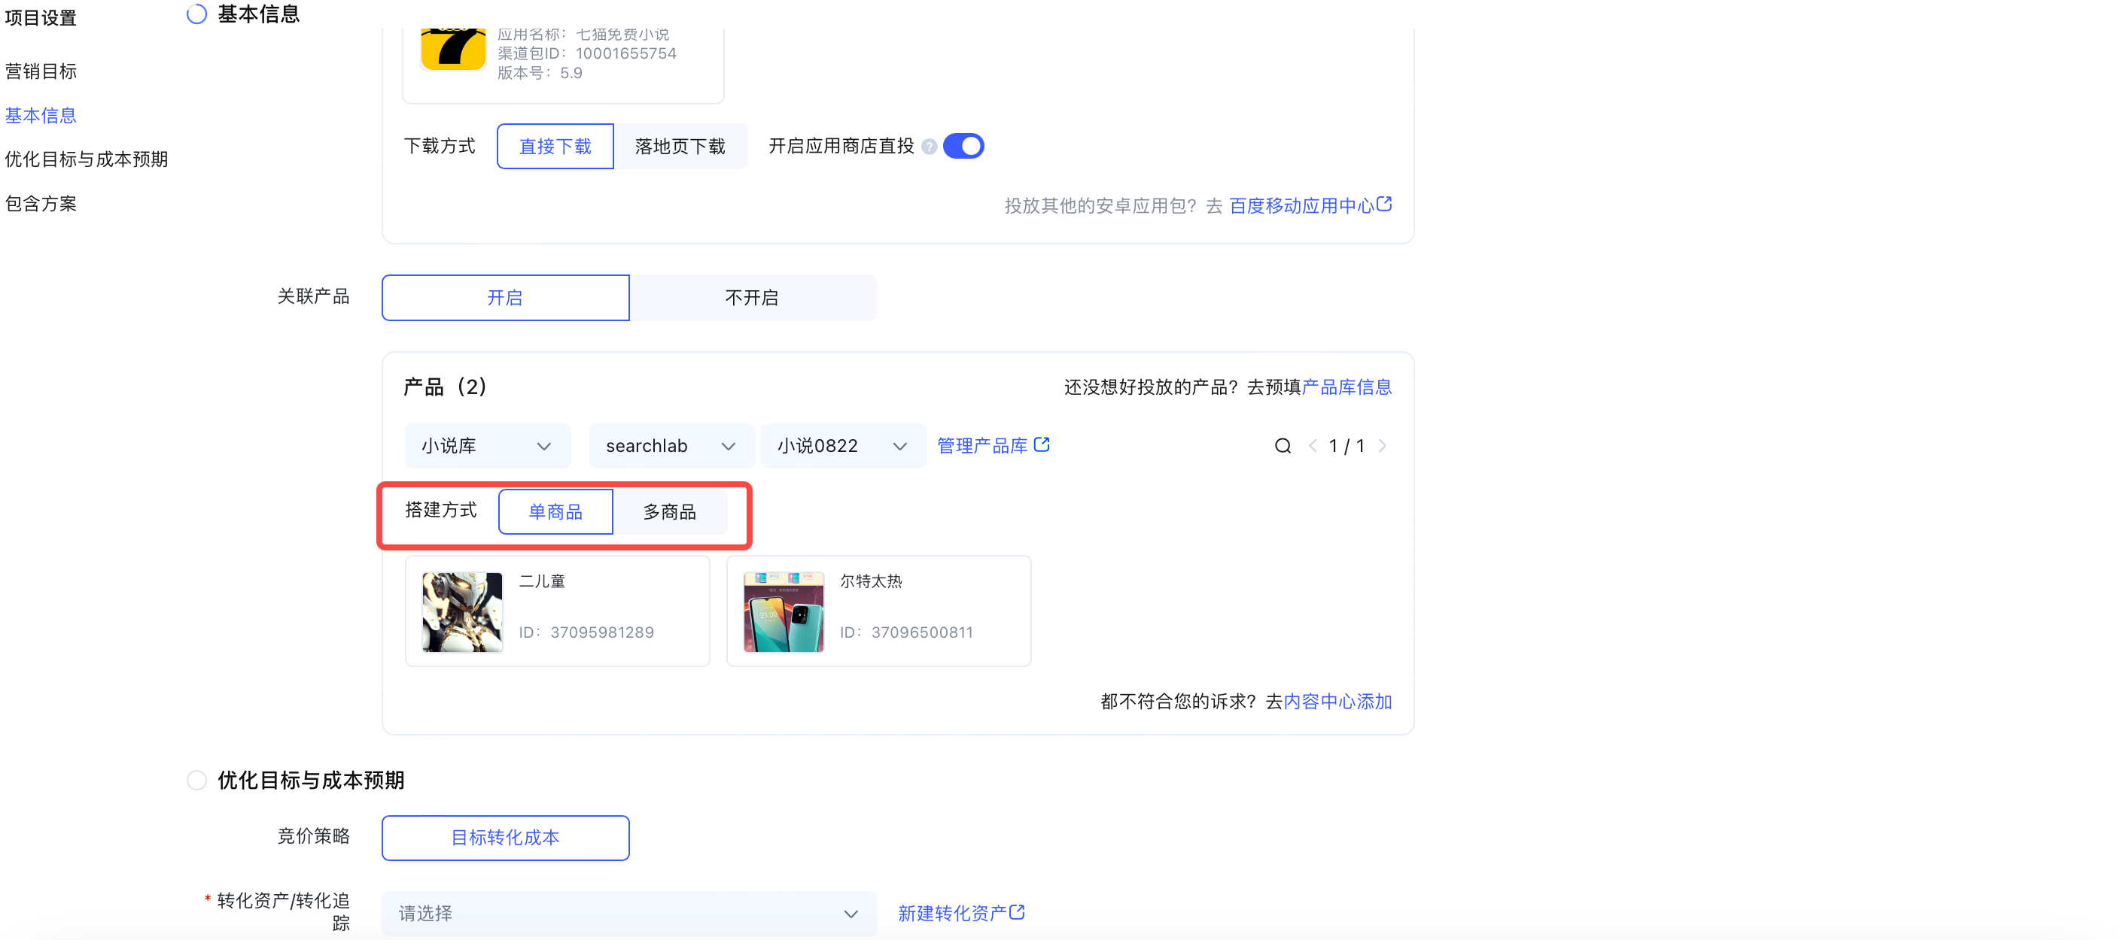Open 尔特太热 product thumbnail image
The width and height of the screenshot is (2118, 940).
[783, 611]
